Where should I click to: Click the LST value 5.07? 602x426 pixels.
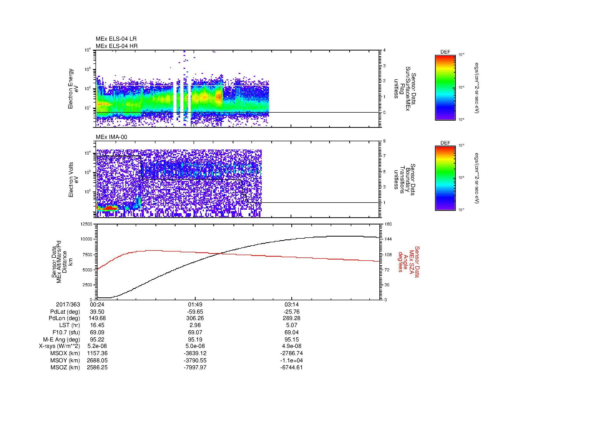tap(292, 325)
